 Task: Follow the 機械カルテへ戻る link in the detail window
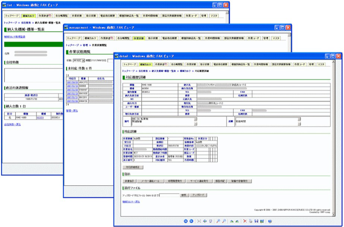click(131, 201)
